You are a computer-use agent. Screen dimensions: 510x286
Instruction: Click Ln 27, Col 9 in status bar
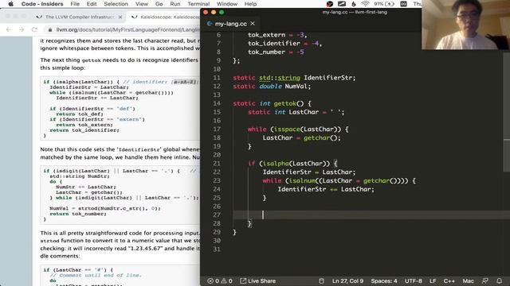347,280
